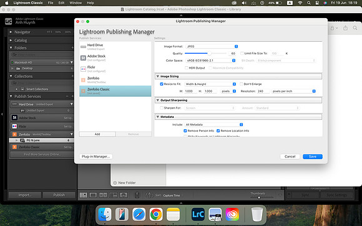Uncheck Remove Location Info
This screenshot has height=226, width=362.
click(x=218, y=130)
